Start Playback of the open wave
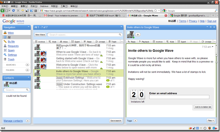The height and width of the screenshot is (132, 220). tap(144, 42)
